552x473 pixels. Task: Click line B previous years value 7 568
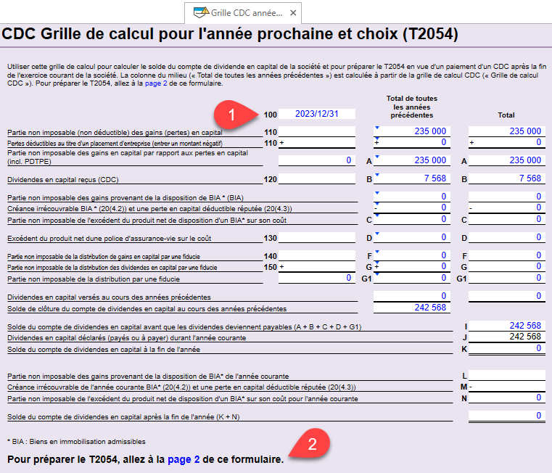tap(412, 178)
